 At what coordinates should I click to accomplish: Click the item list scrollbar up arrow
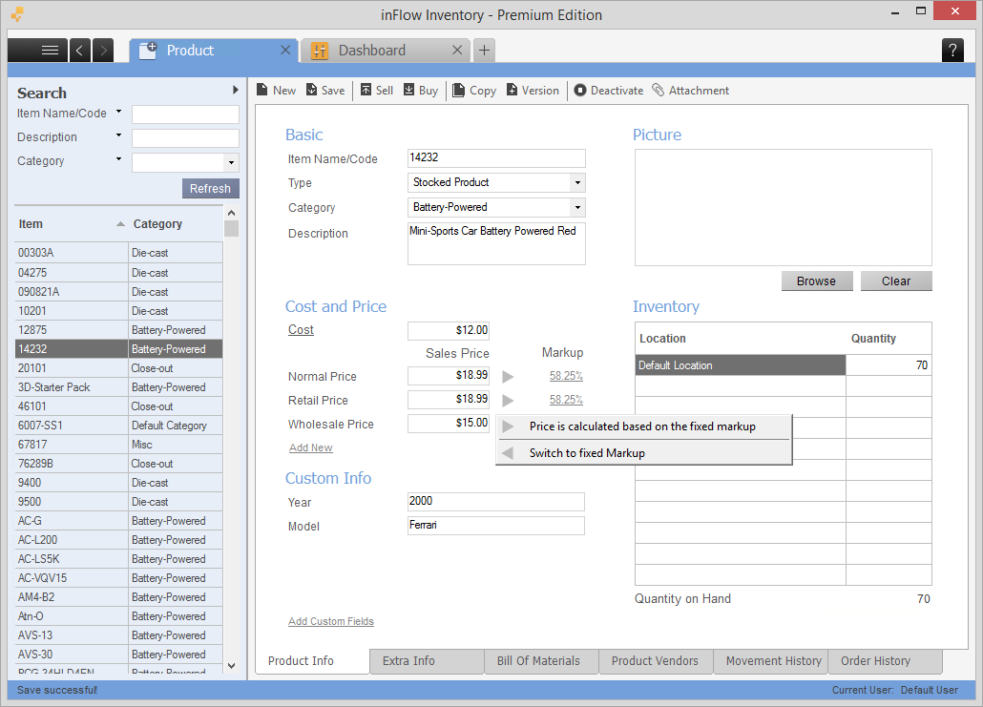click(231, 213)
